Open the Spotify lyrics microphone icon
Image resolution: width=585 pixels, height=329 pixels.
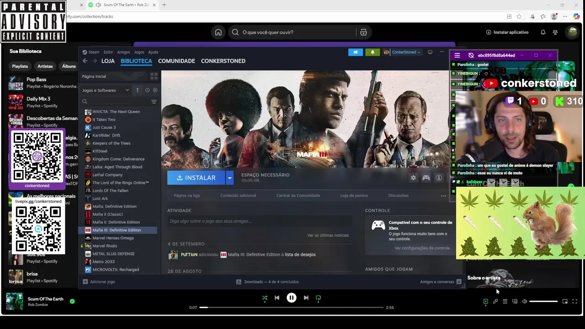(x=495, y=302)
